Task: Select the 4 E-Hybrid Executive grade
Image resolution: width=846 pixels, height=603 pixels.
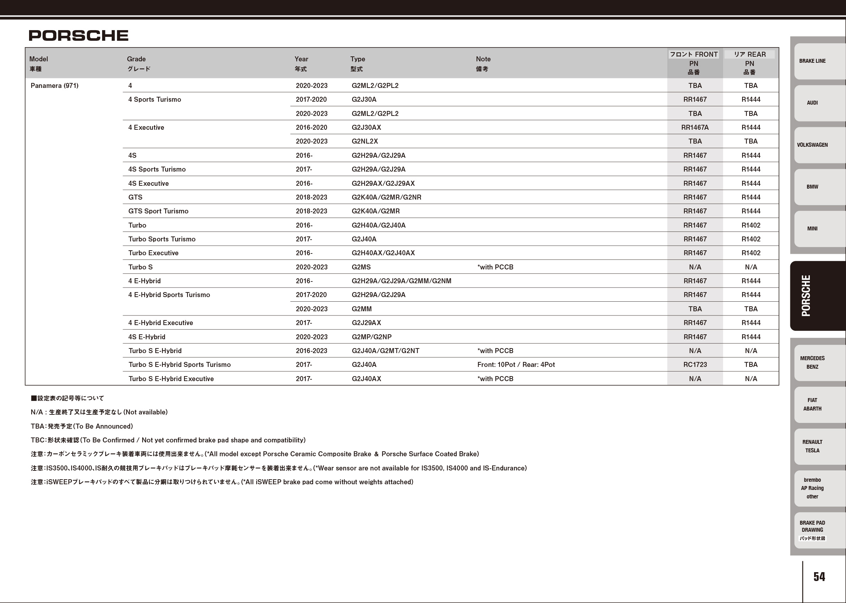Action: tap(160, 323)
